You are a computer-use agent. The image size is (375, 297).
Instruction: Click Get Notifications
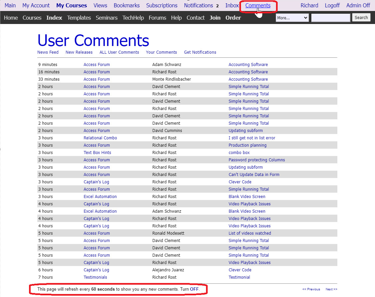click(200, 52)
